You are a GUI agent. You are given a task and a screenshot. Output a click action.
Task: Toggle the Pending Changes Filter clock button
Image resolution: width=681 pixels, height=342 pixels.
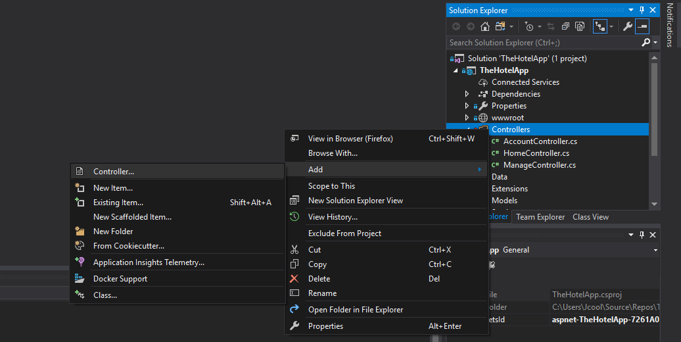click(529, 26)
